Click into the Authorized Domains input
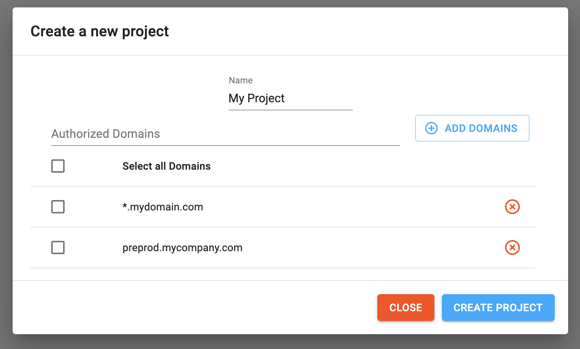The height and width of the screenshot is (349, 580). pos(225,134)
